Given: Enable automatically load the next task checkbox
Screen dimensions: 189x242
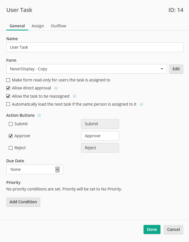Looking at the screenshot, I should click(x=8, y=104).
